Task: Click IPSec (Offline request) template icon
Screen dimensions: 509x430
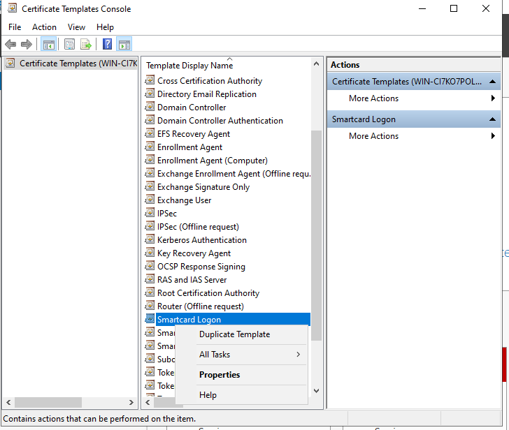Action: coord(150,226)
